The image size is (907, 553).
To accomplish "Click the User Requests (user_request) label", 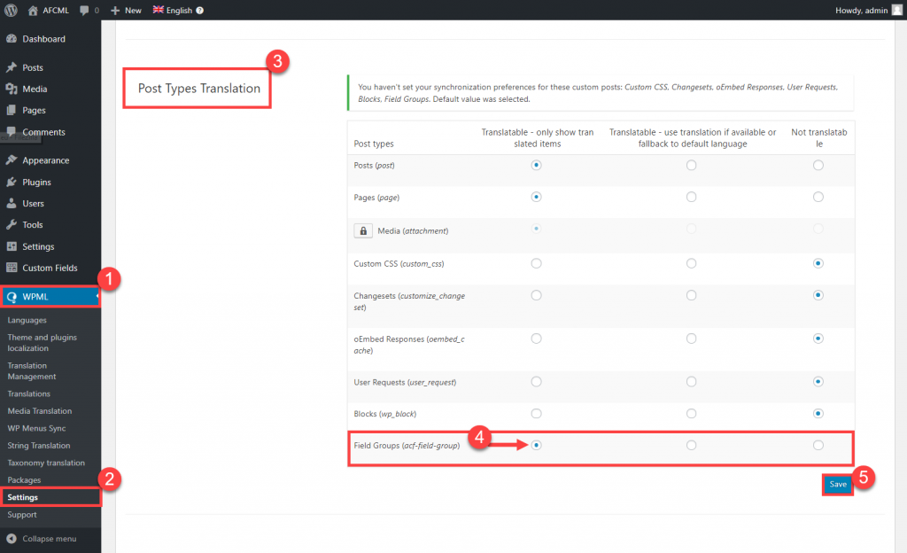I will click(405, 382).
